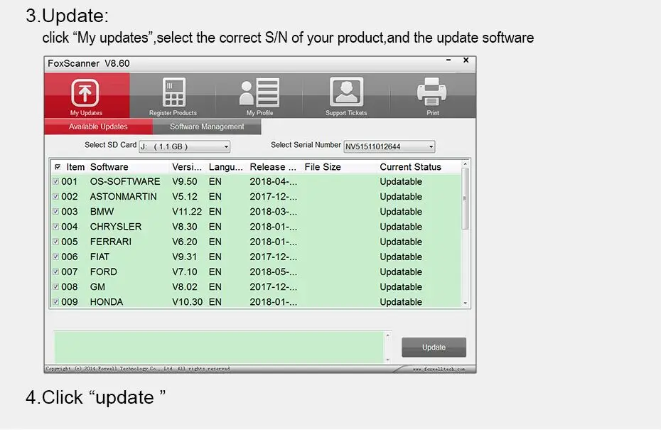Image resolution: width=661 pixels, height=430 pixels.
Task: Open the Select Serial Number dropdown
Action: [389, 146]
